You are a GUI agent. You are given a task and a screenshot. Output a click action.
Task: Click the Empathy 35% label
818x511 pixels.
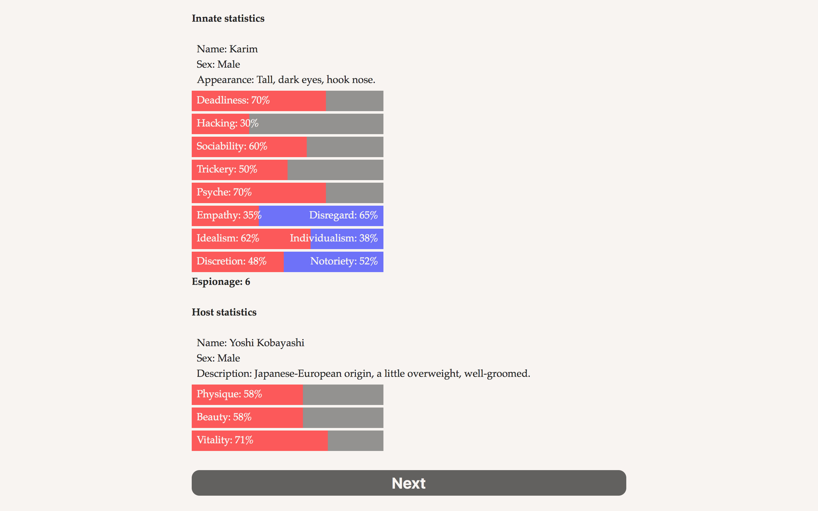tap(228, 215)
